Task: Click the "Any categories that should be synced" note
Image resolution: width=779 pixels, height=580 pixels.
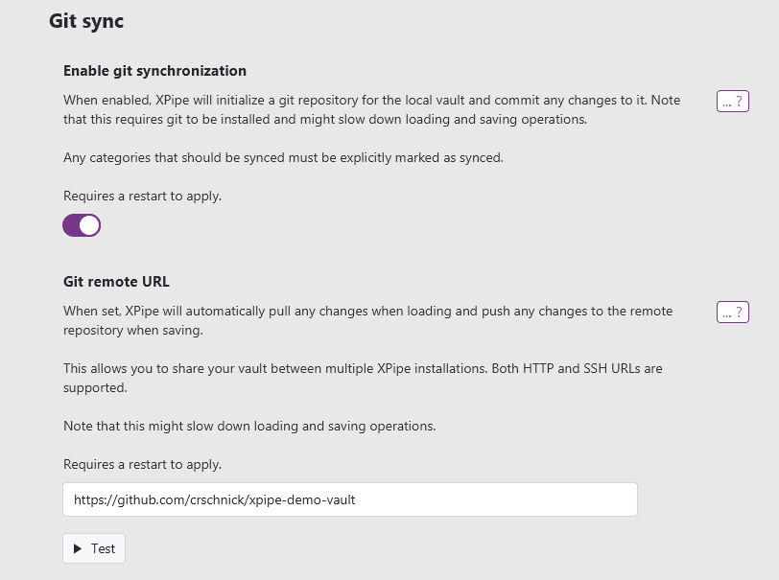Action: tap(283, 157)
